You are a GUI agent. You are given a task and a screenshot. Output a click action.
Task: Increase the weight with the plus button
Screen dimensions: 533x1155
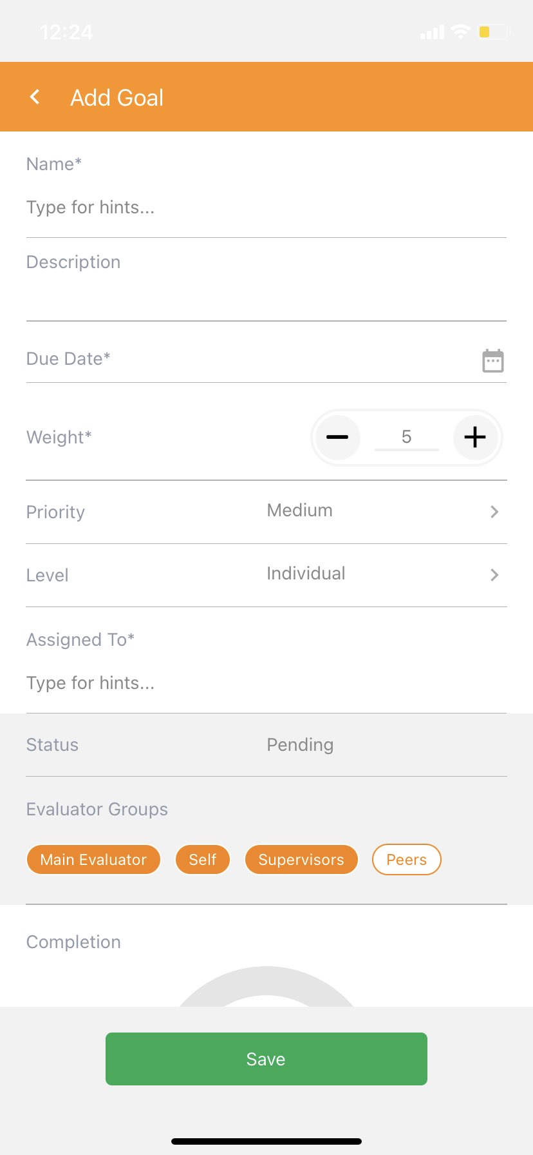(475, 437)
